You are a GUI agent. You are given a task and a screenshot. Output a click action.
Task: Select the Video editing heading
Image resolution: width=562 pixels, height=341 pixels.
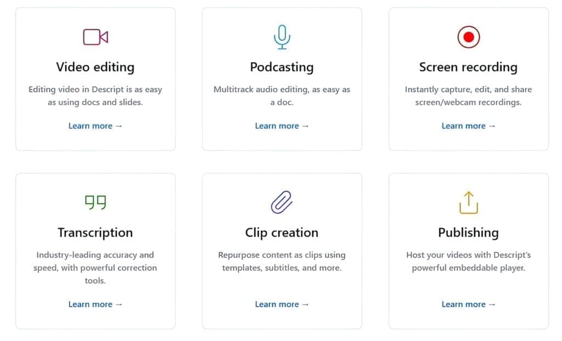click(95, 67)
